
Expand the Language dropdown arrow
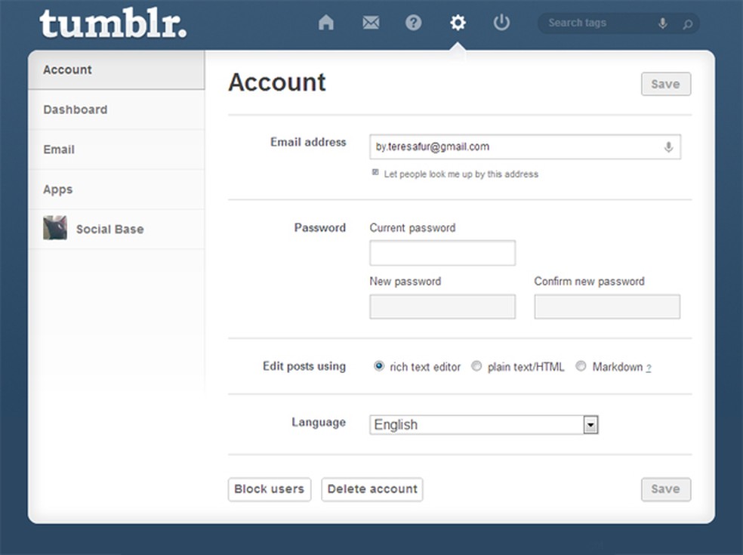[590, 425]
